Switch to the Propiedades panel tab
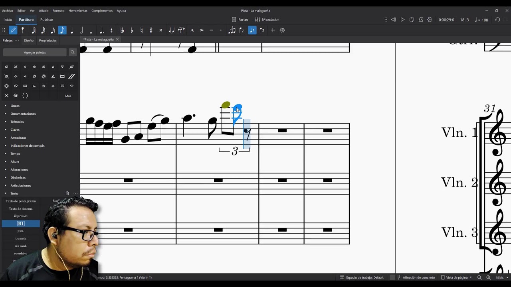Viewport: 511px width, 287px height. tap(48, 40)
